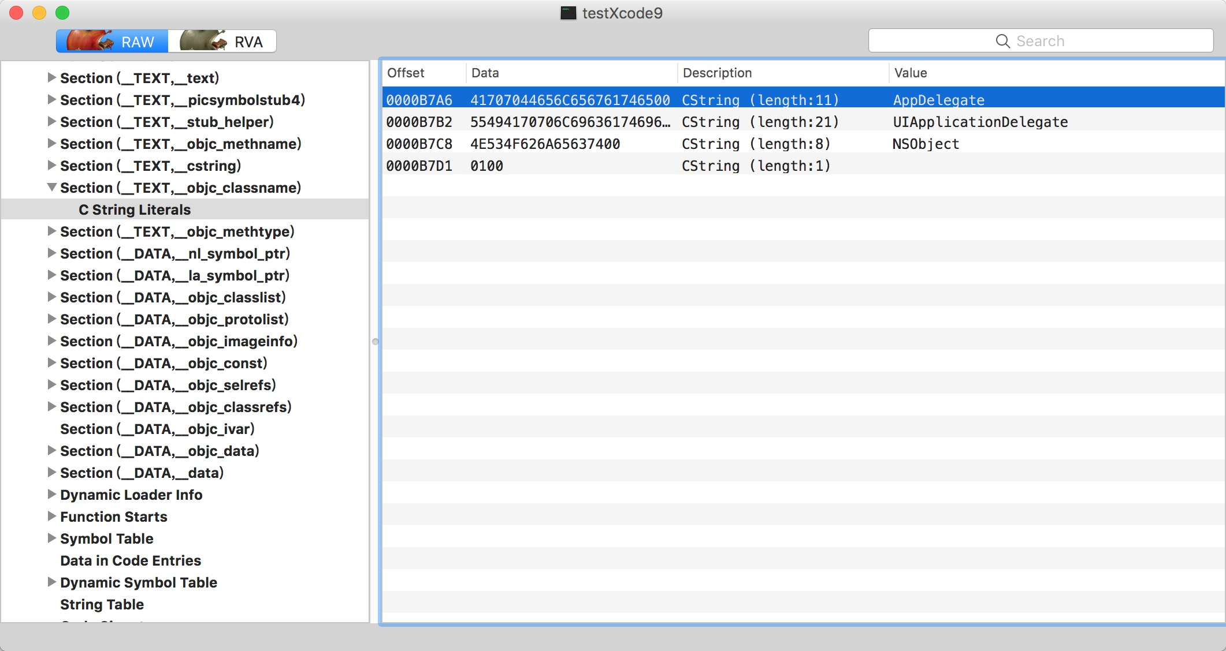Zoom the testXcode9 window

[62, 13]
